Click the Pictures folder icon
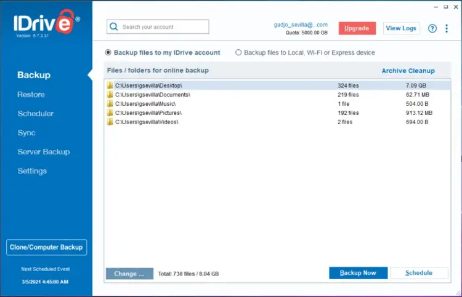 110,113
